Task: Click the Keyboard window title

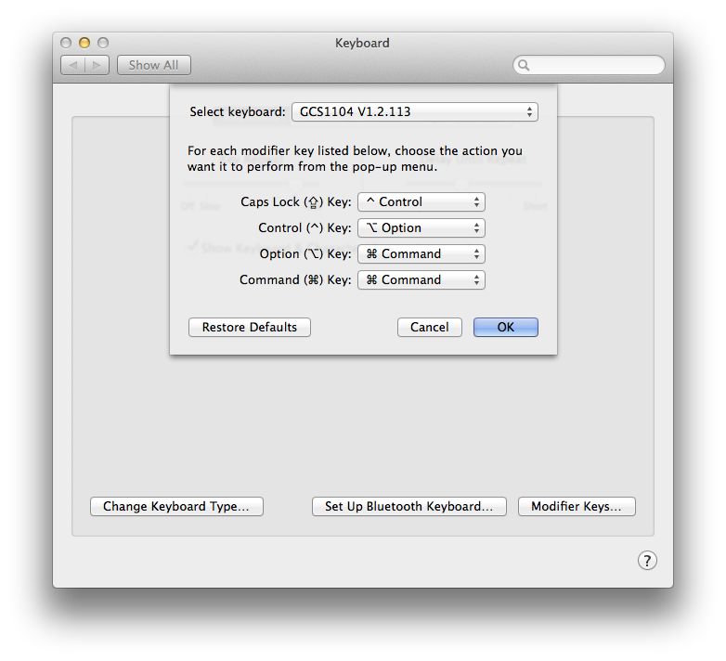Action: click(x=362, y=43)
